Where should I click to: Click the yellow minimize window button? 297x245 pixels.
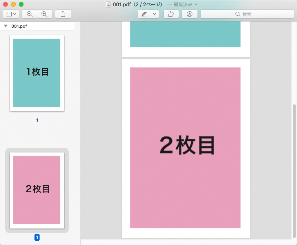click(x=13, y=4)
